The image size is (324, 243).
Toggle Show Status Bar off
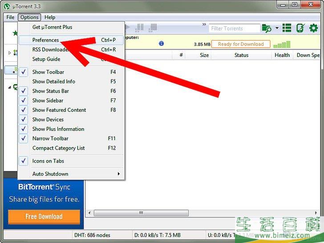pos(50,91)
